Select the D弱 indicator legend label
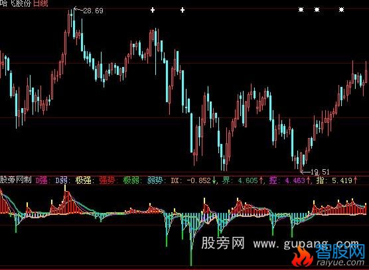Viewport: 369px width, 270px height. [62, 180]
